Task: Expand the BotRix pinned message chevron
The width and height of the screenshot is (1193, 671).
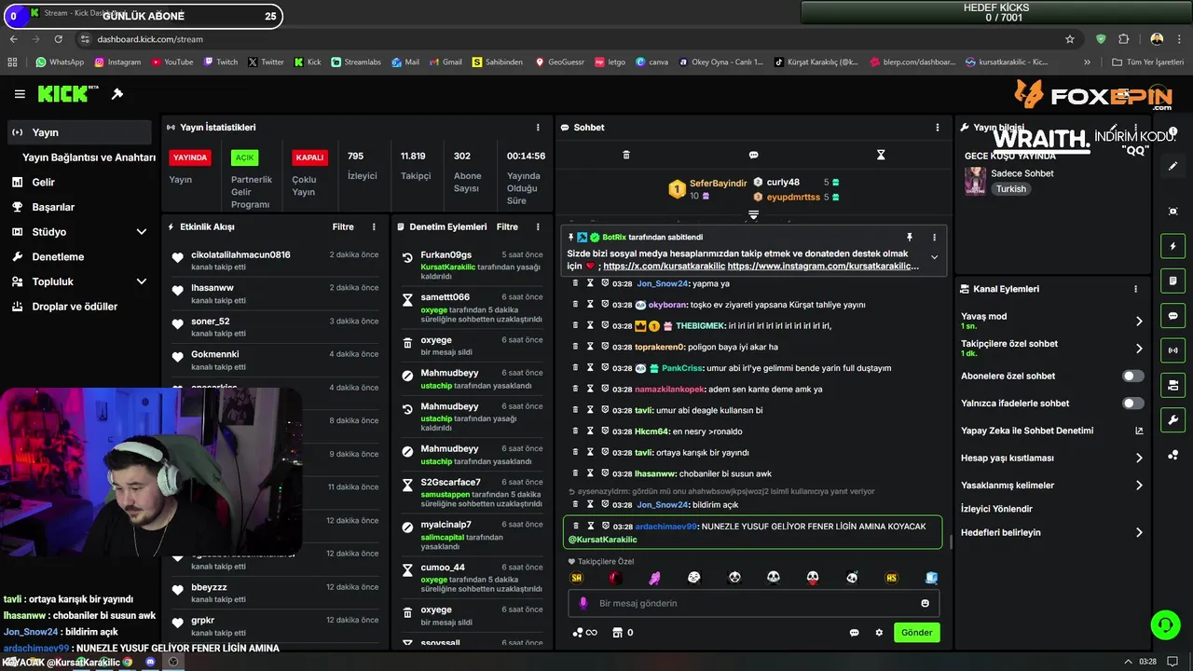Action: 934,257
